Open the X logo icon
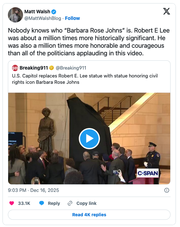This screenshot has height=227, width=180. tap(166, 11)
